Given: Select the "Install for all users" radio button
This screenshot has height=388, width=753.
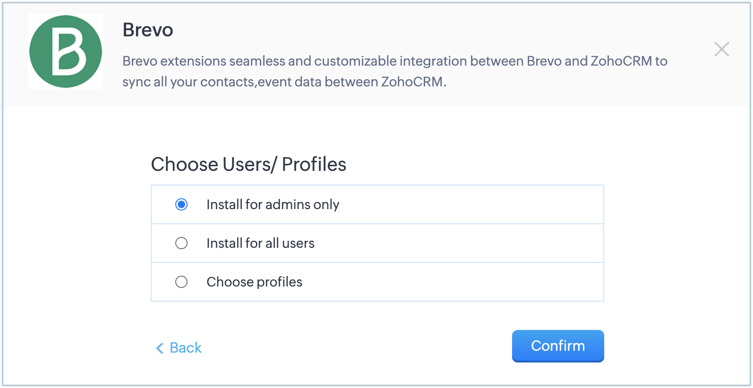Looking at the screenshot, I should coord(181,243).
